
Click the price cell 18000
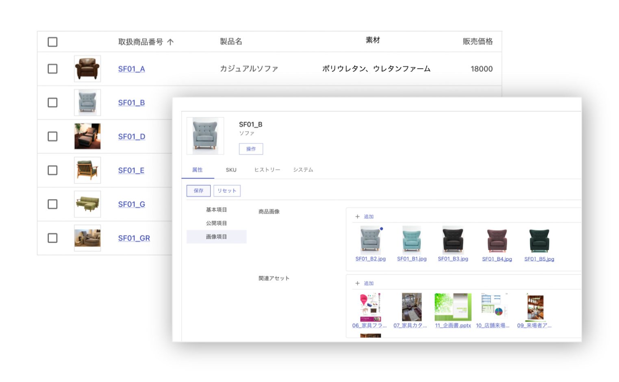click(x=482, y=69)
